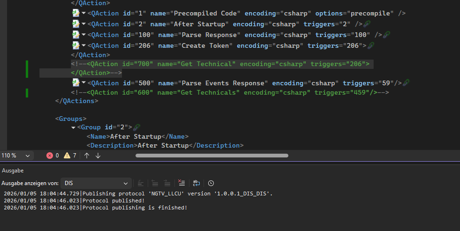This screenshot has height=231, width=460.
Task: Click the C# icon beside Precompiled Code QAction
Action: coord(75,13)
